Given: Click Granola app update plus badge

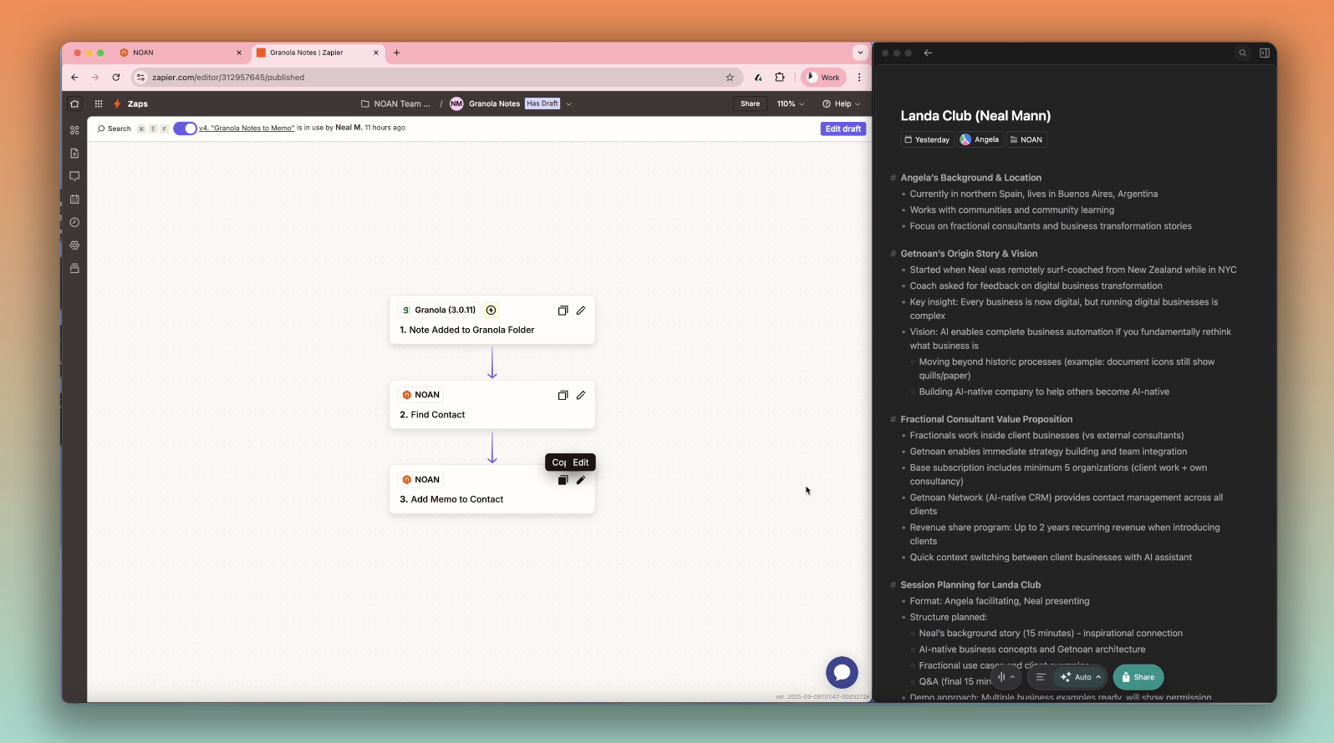Looking at the screenshot, I should pos(491,311).
